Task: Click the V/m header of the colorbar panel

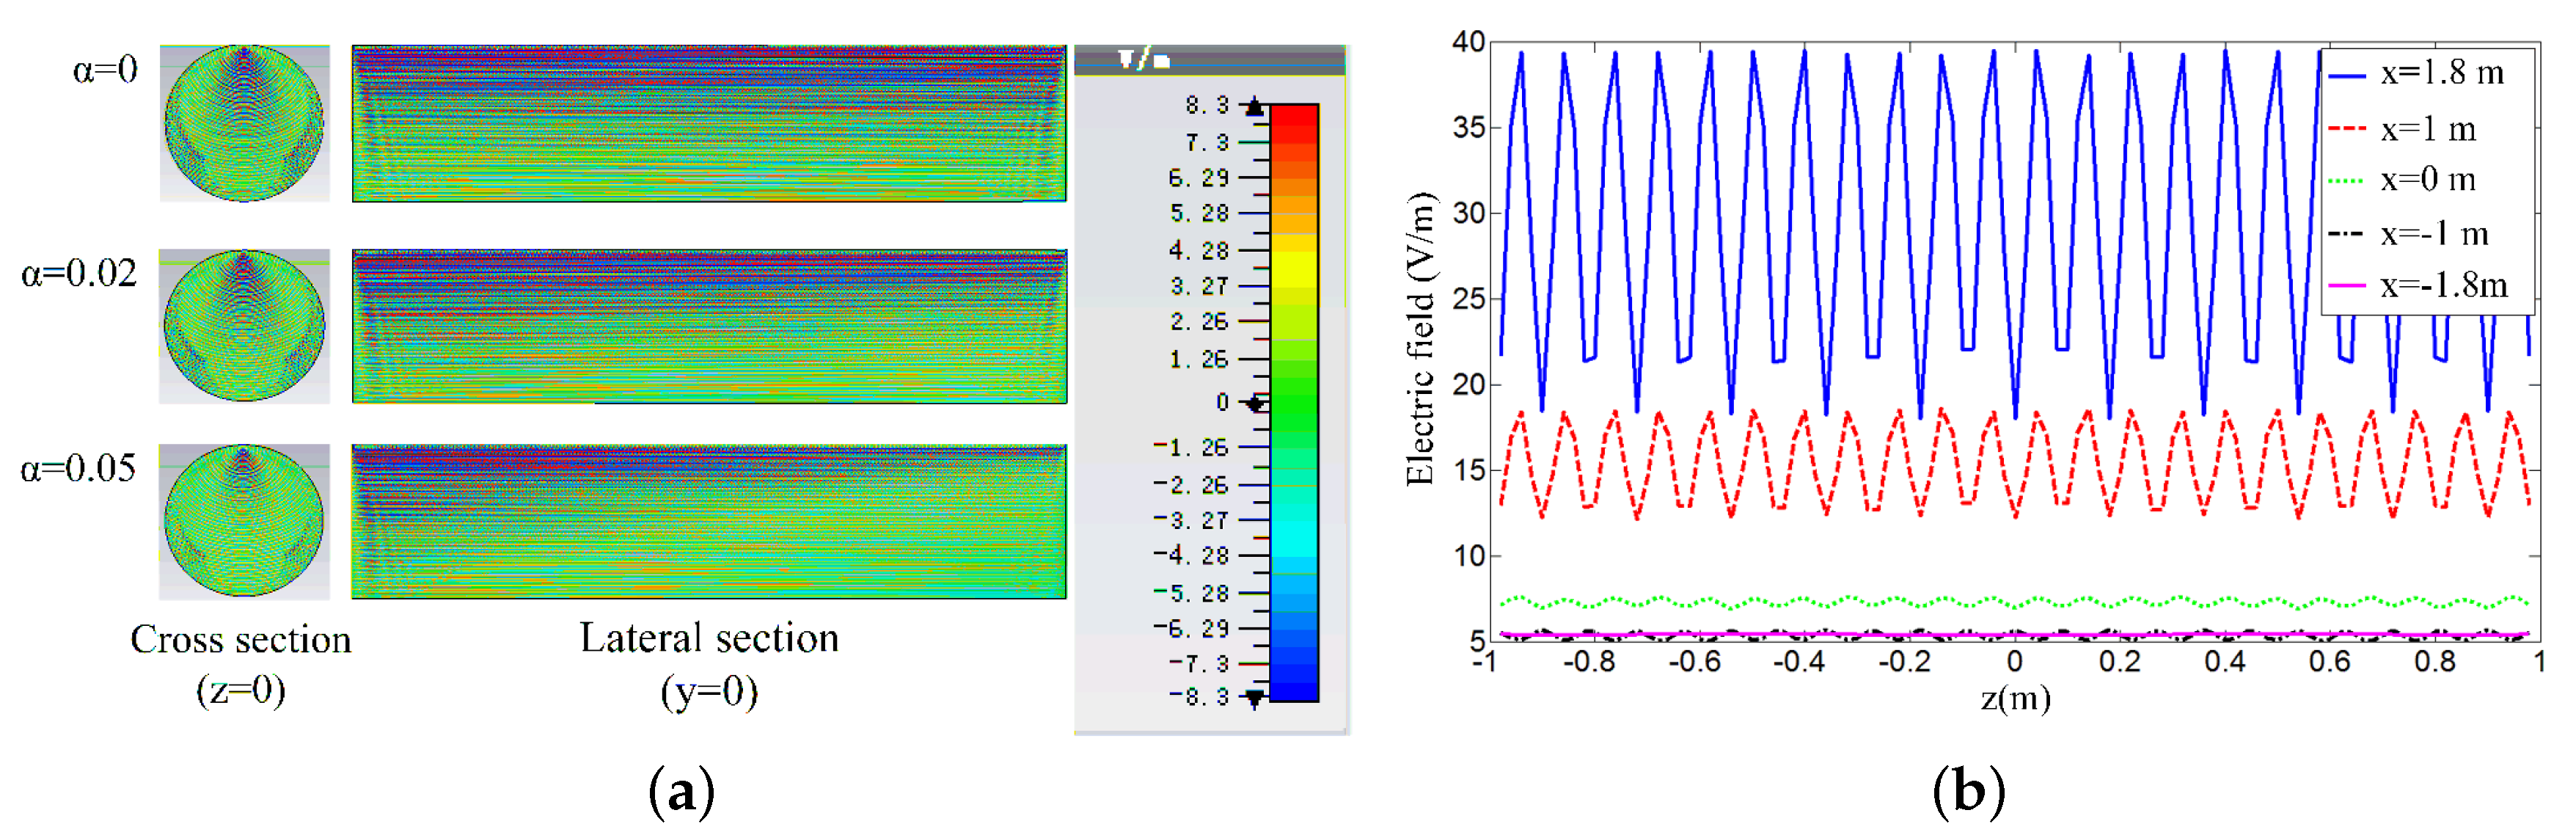Action: point(1145,60)
